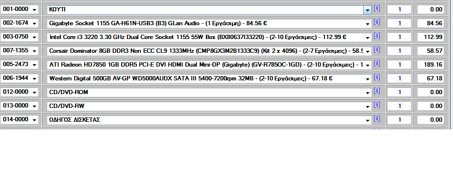Click the 0.00 price in ΟΔΗΓΟΣ ΔΙΣΚΕΤΑΣ row
Screen dimensions: 453x175
[x=431, y=120]
